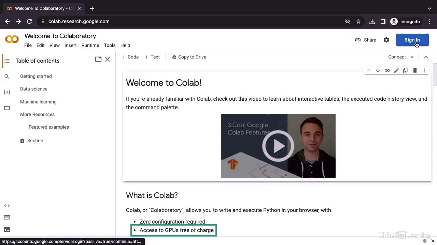Image resolution: width=437 pixels, height=245 pixels.
Task: Open the terminal icon at sidebar bottom
Action: (x=7, y=230)
